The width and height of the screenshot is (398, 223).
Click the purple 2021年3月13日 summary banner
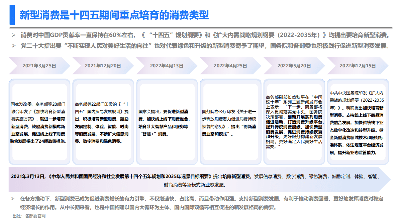(199, 179)
